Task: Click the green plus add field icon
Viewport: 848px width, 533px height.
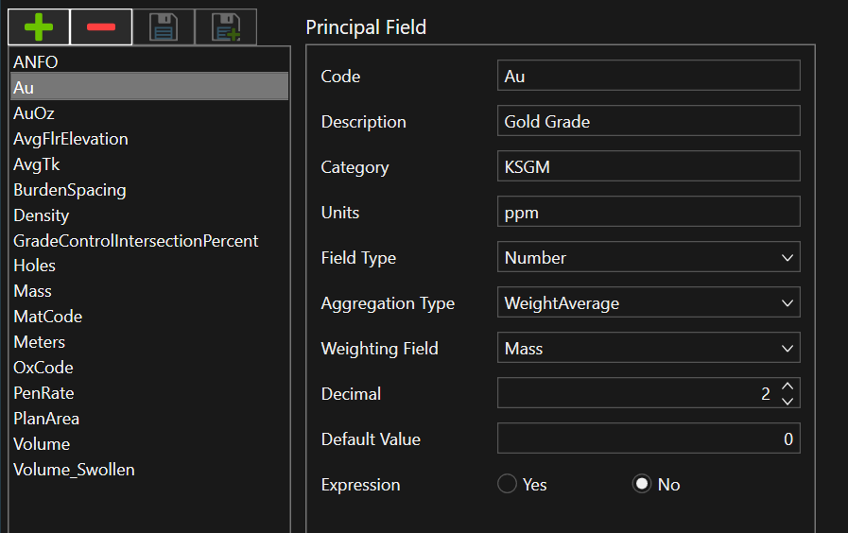Action: tap(39, 27)
